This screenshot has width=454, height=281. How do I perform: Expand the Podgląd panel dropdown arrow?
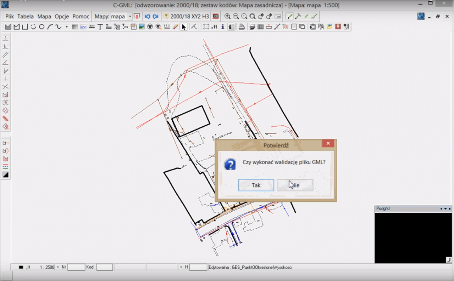click(445, 209)
